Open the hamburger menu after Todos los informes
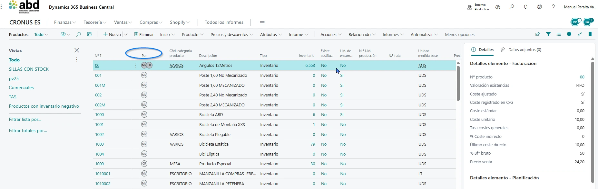Viewport: 598px width, 189px height. (x=262, y=22)
